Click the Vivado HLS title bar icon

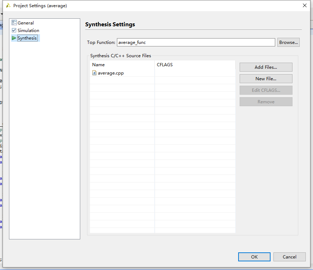click(x=8, y=6)
